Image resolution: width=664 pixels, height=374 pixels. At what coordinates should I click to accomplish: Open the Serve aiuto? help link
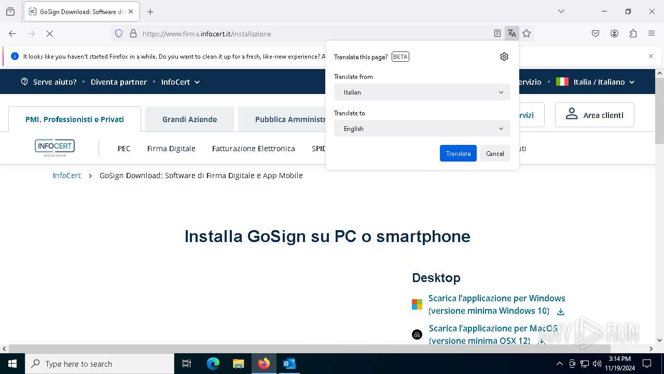tap(49, 82)
